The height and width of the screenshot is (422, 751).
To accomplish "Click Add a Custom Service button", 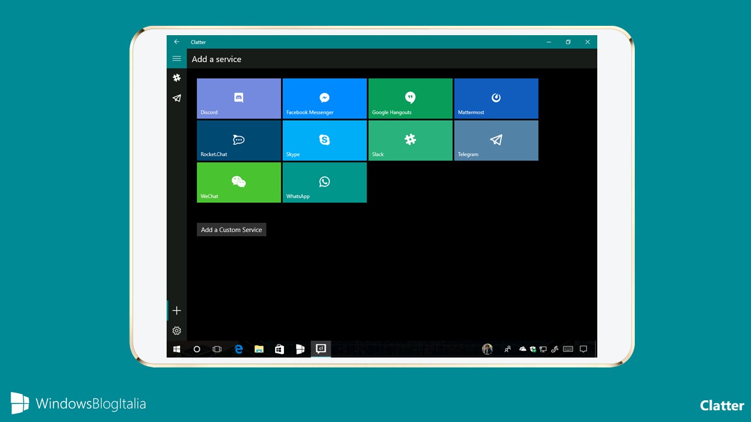I will (232, 230).
